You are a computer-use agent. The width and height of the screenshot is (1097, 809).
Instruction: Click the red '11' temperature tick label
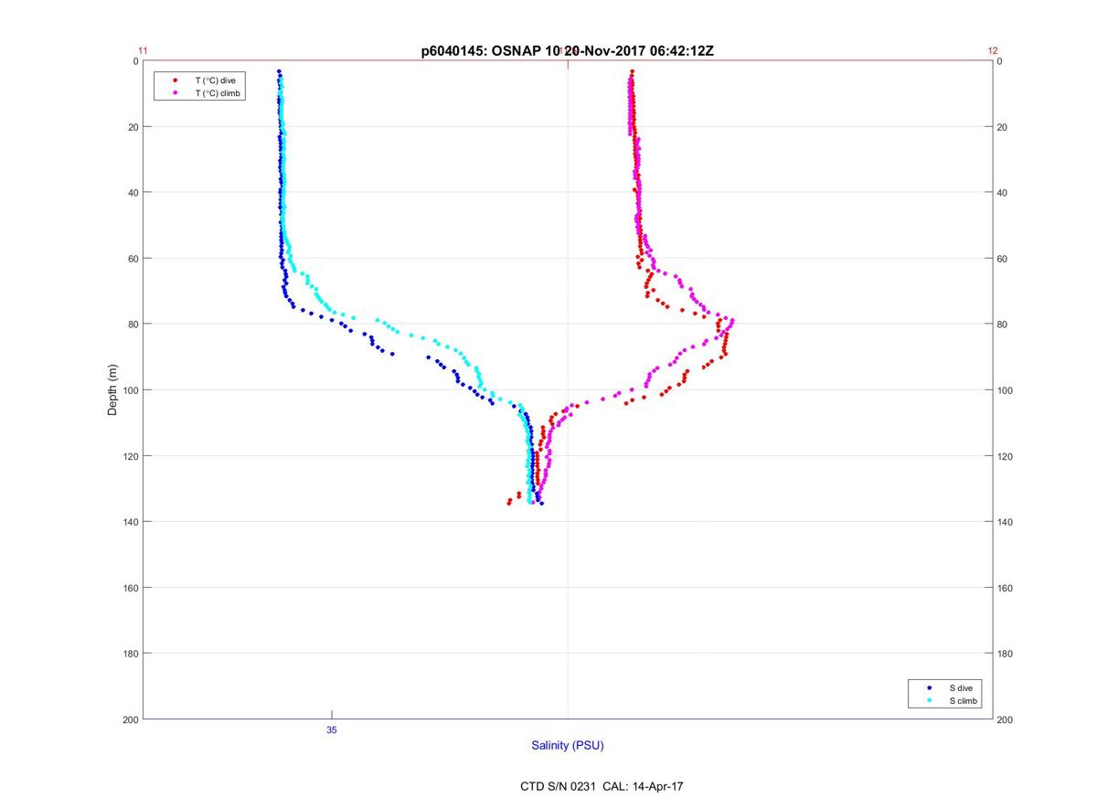click(x=143, y=51)
